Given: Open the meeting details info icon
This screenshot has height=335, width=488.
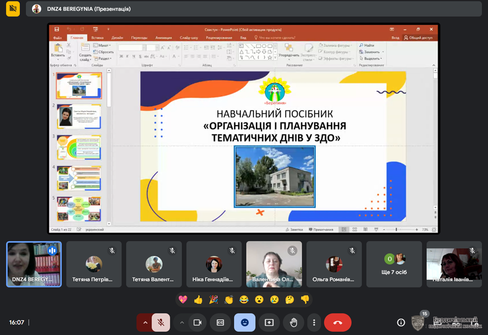Looking at the screenshot, I should [x=401, y=322].
